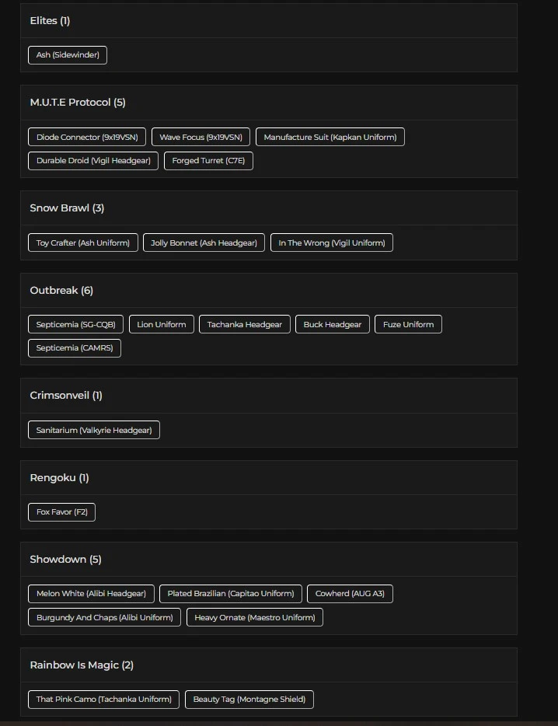Select Durable Droid (Vigil Headgear) tag
558x726 pixels.
(x=93, y=161)
